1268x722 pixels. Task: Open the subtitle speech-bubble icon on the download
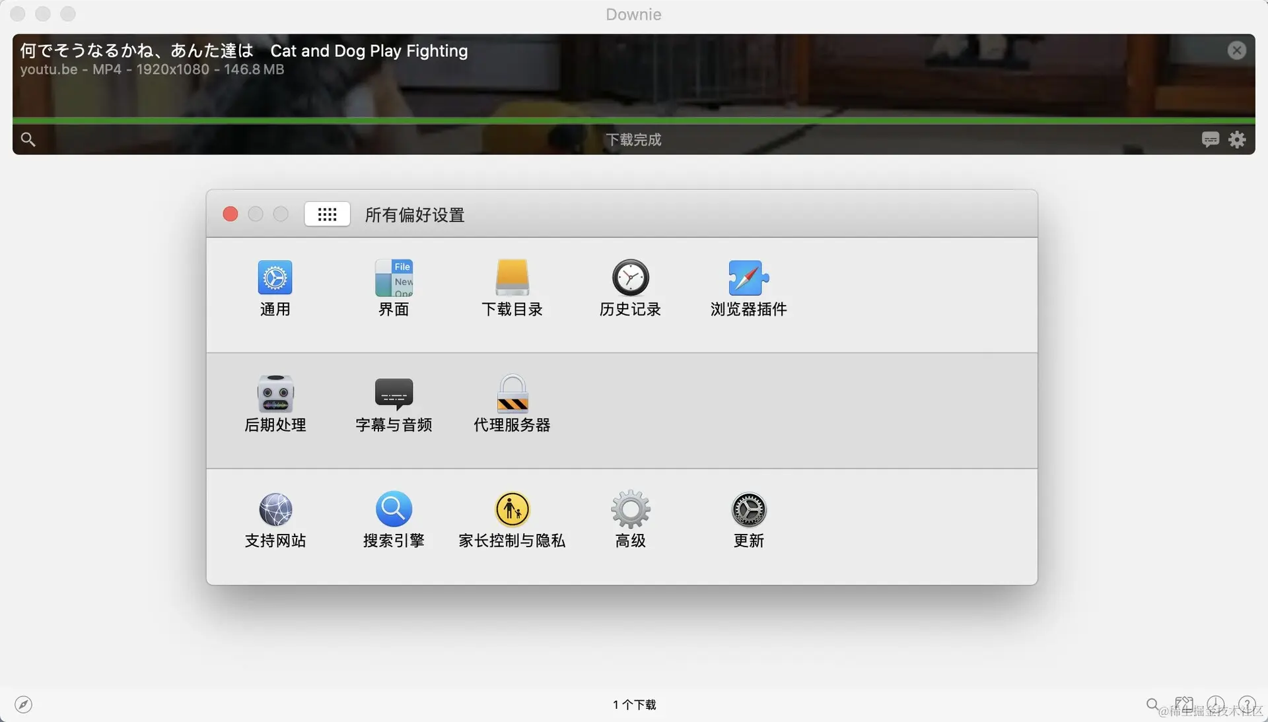point(1211,140)
